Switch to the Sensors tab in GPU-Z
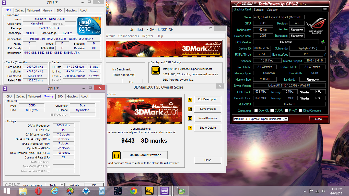This screenshot has height=196, width=349. [259, 10]
